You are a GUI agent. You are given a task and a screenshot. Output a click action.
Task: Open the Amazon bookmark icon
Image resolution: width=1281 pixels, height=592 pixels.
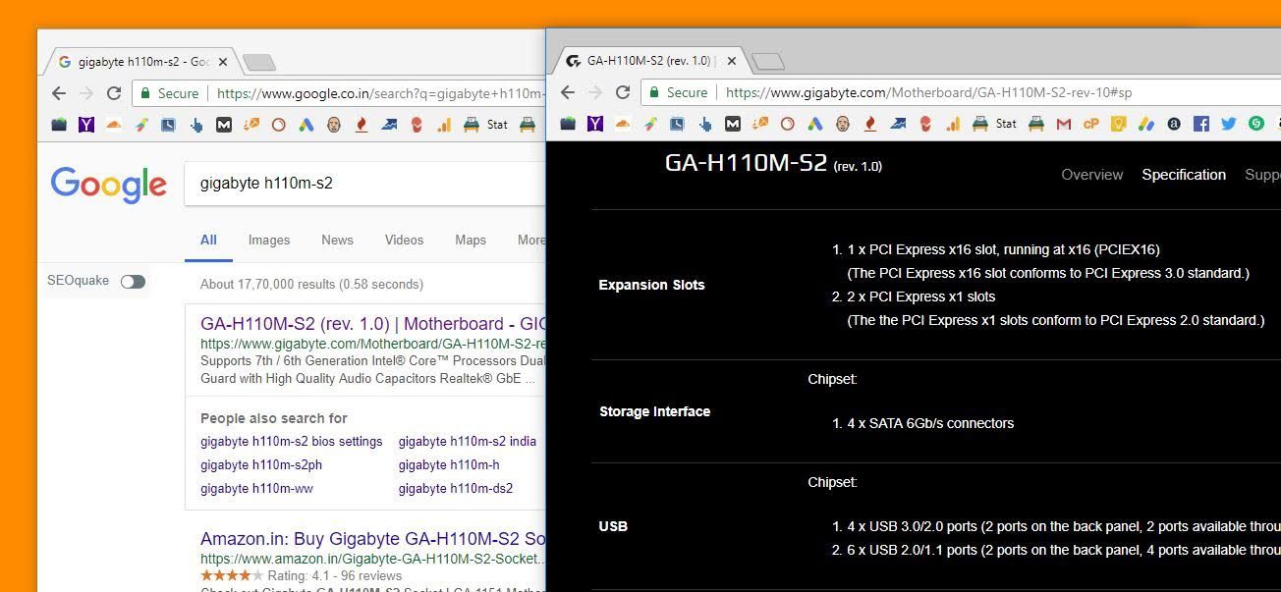click(1173, 124)
